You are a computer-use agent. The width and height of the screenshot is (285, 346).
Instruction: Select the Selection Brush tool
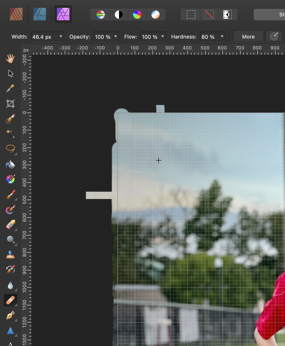point(10,119)
